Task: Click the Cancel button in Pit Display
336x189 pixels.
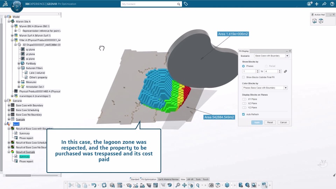Action: [x=283, y=122]
